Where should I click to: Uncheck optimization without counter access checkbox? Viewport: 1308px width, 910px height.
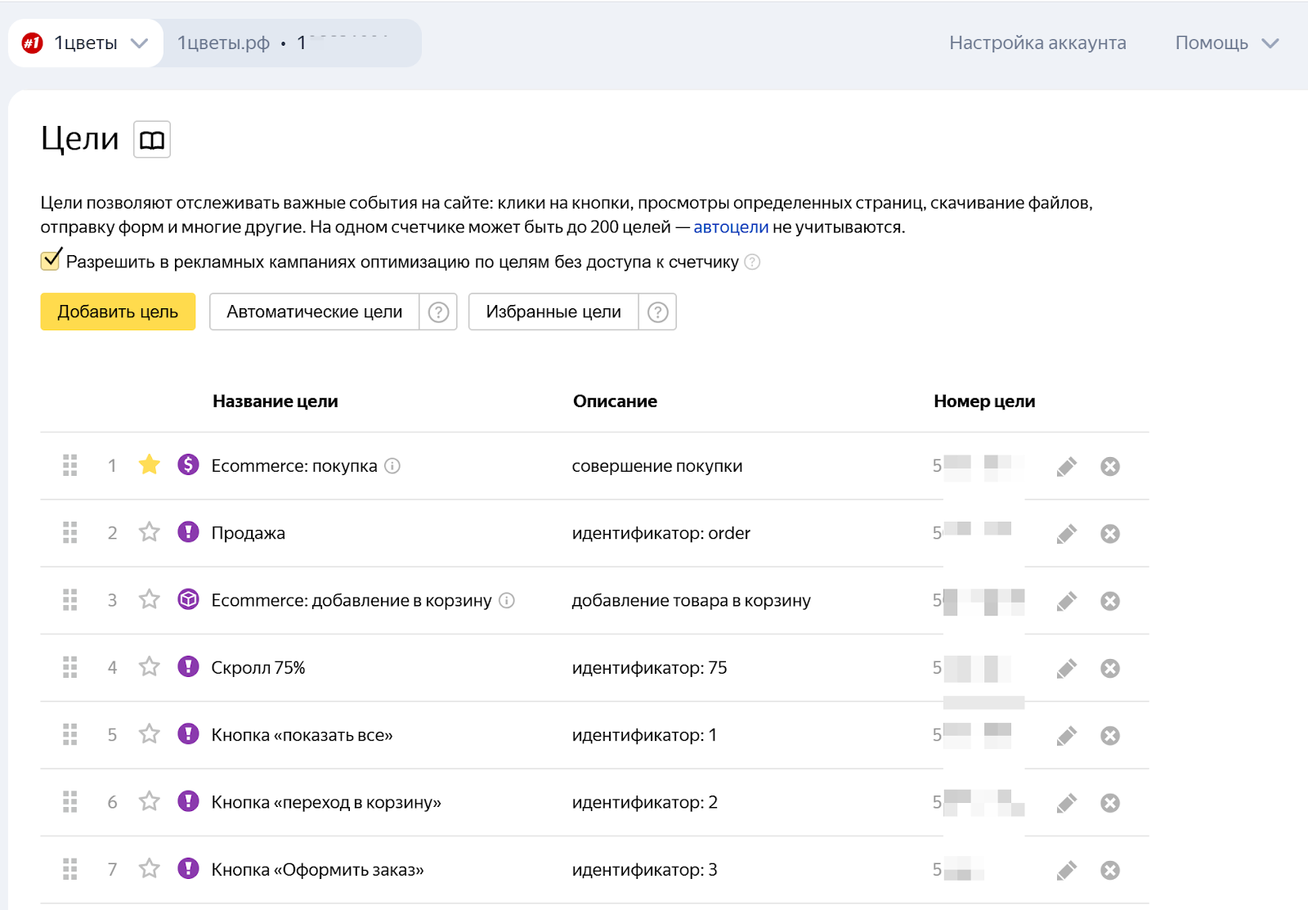[x=51, y=261]
